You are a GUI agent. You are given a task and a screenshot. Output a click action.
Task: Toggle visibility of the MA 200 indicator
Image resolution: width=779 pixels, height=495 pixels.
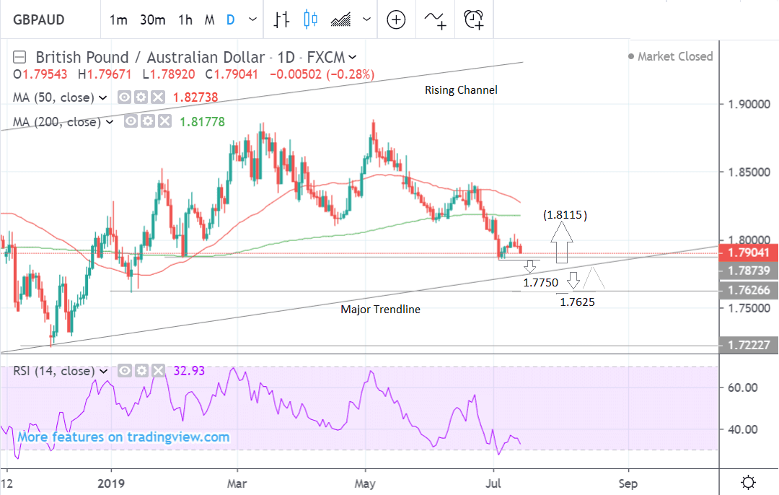[131, 122]
